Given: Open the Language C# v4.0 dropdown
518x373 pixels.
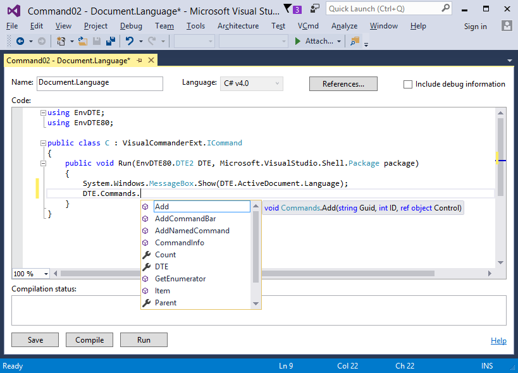Looking at the screenshot, I should [x=251, y=83].
